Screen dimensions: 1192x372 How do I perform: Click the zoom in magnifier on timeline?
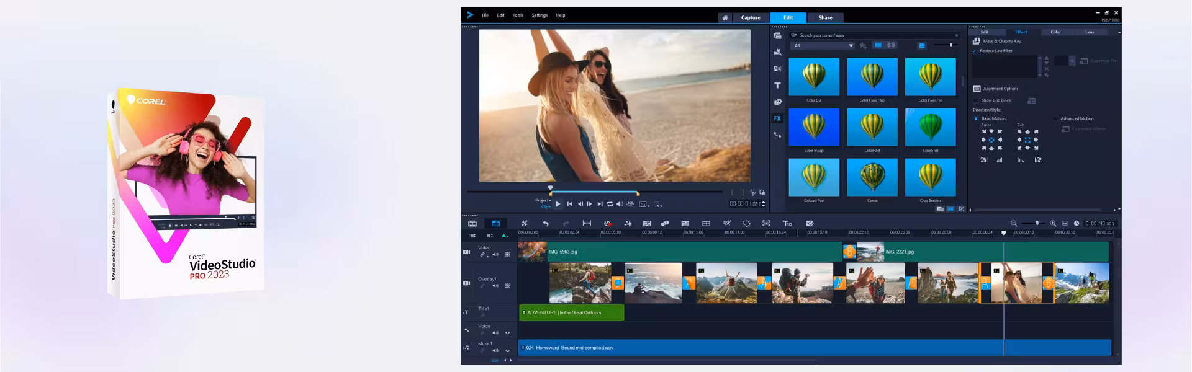tap(1053, 223)
